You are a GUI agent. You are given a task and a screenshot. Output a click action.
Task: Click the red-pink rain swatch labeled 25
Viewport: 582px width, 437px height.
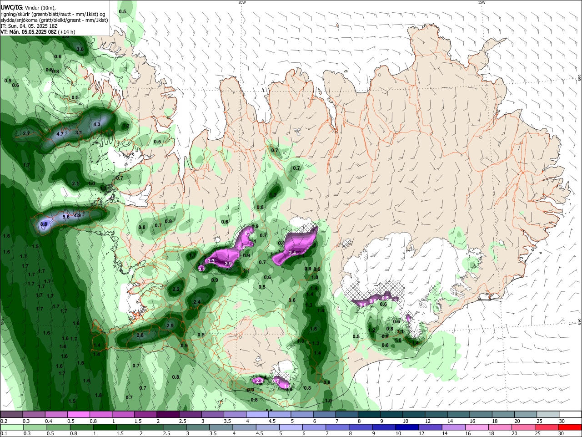[547, 427]
